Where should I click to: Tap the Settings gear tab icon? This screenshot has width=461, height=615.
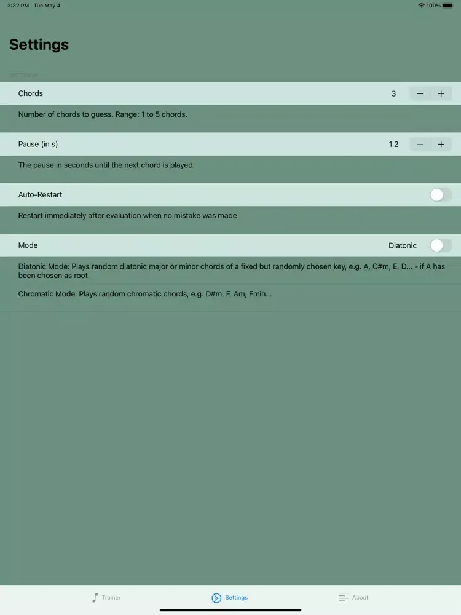click(216, 598)
